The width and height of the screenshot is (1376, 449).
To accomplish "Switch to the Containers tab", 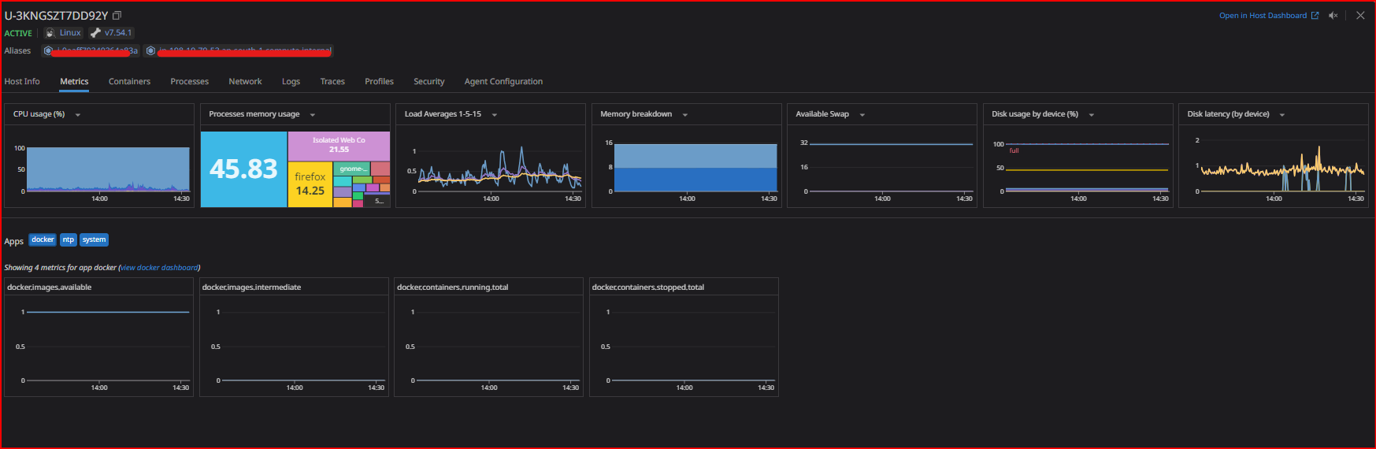I will (x=129, y=82).
